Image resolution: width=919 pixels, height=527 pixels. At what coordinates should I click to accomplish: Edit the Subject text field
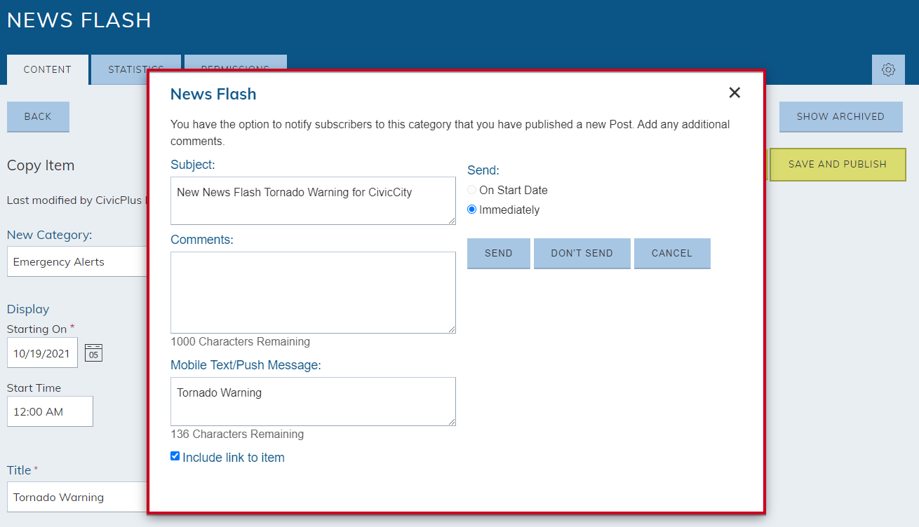pyautogui.click(x=313, y=200)
